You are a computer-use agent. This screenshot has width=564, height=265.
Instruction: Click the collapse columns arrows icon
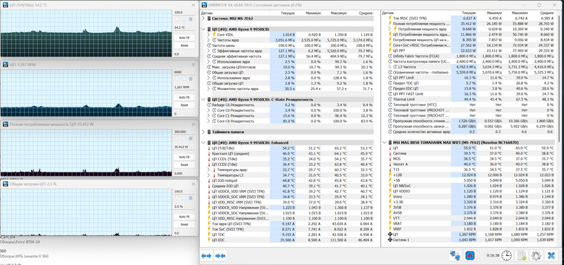(219, 255)
